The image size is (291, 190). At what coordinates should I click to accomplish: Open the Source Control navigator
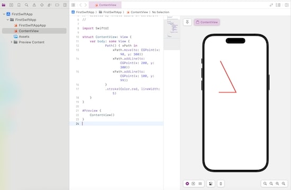[x=11, y=5]
